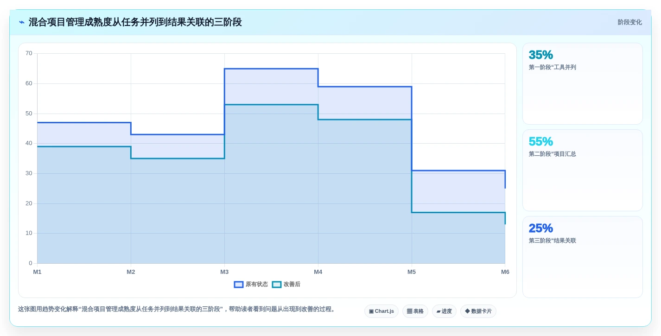Click the M1 x-axis label
This screenshot has height=336, width=661.
(x=37, y=272)
